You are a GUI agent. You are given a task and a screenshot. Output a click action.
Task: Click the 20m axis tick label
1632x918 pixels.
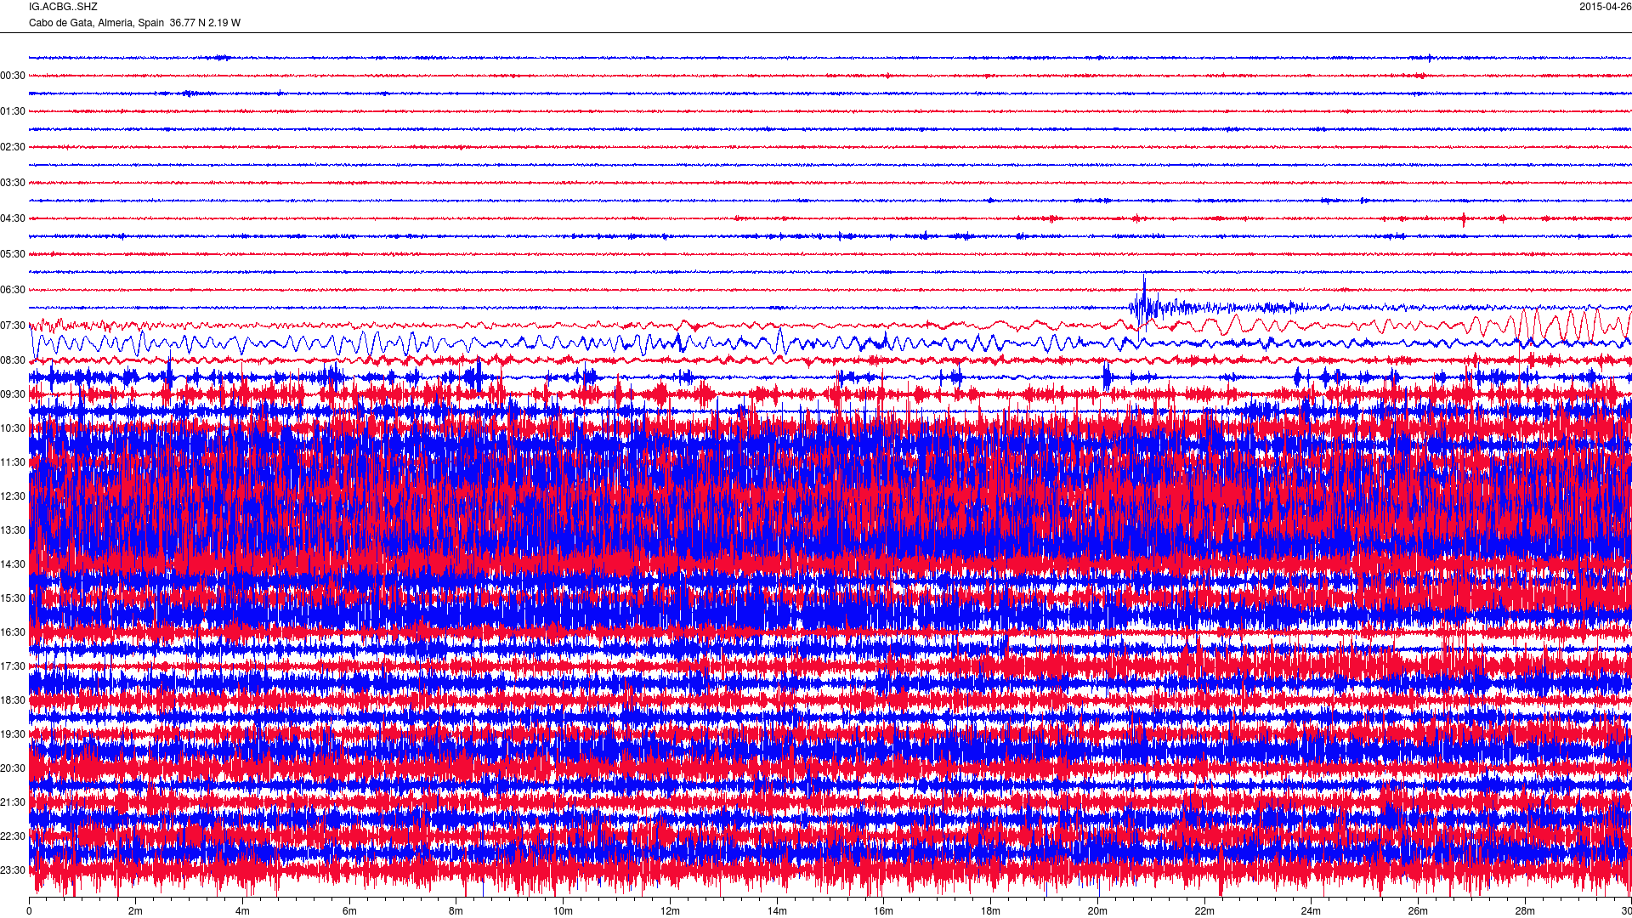1097,911
